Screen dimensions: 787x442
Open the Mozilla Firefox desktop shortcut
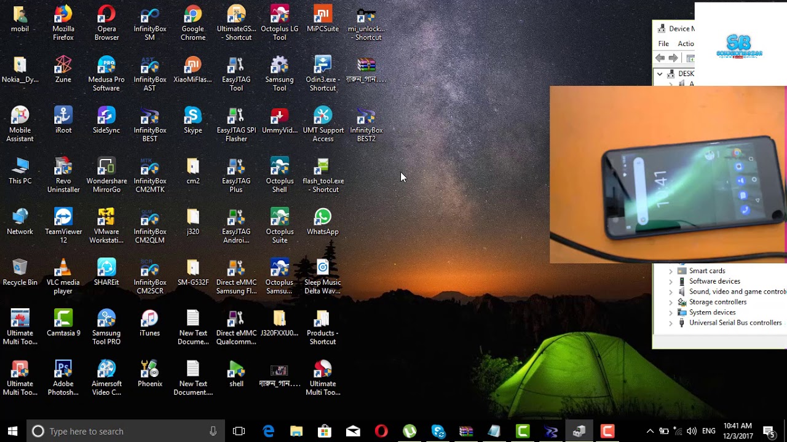pos(63,23)
